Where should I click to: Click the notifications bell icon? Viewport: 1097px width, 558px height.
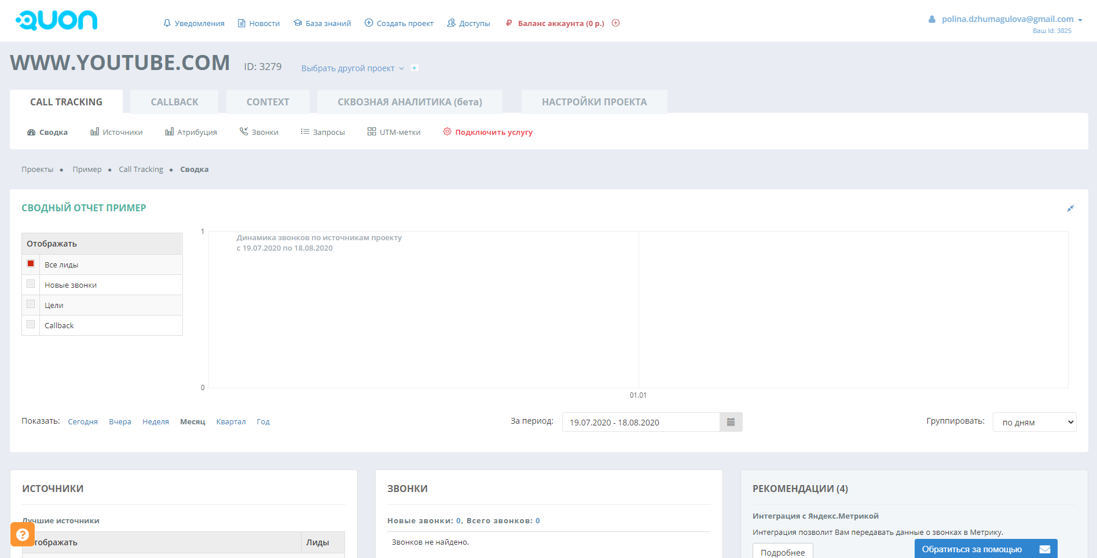(x=167, y=23)
